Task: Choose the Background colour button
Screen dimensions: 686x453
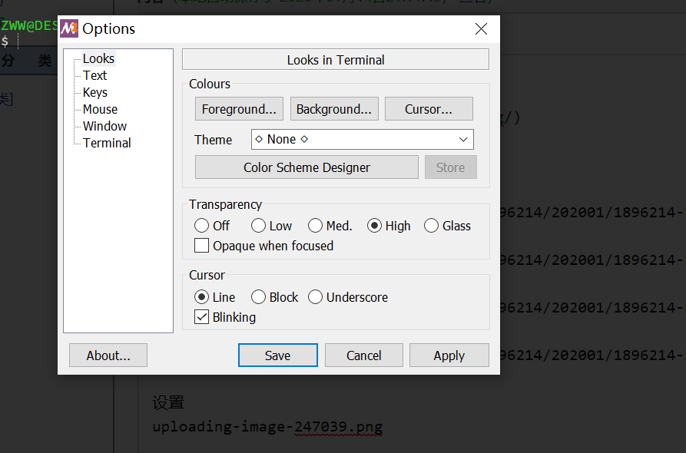Action: (x=334, y=109)
